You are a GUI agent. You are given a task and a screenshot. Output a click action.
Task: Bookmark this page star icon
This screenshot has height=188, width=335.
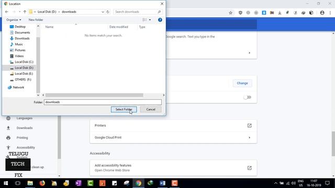tap(230, 13)
